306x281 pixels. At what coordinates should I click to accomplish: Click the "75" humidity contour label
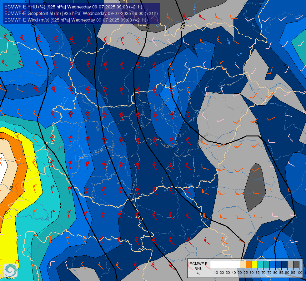pyautogui.click(x=11, y=34)
